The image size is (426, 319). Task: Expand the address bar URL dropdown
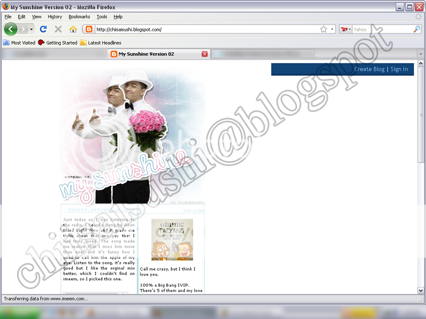(x=333, y=29)
